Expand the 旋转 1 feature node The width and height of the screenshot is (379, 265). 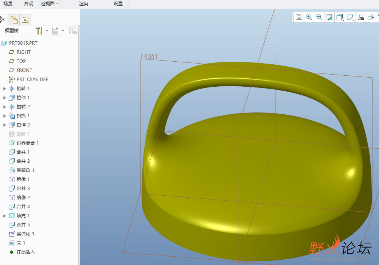5,89
